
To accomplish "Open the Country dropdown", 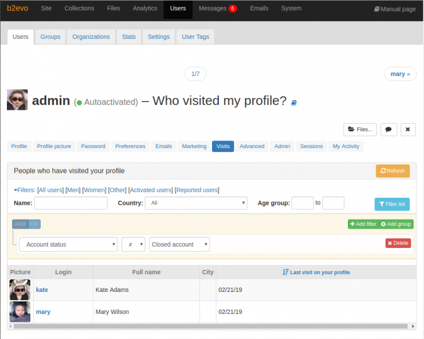I will [x=196, y=203].
